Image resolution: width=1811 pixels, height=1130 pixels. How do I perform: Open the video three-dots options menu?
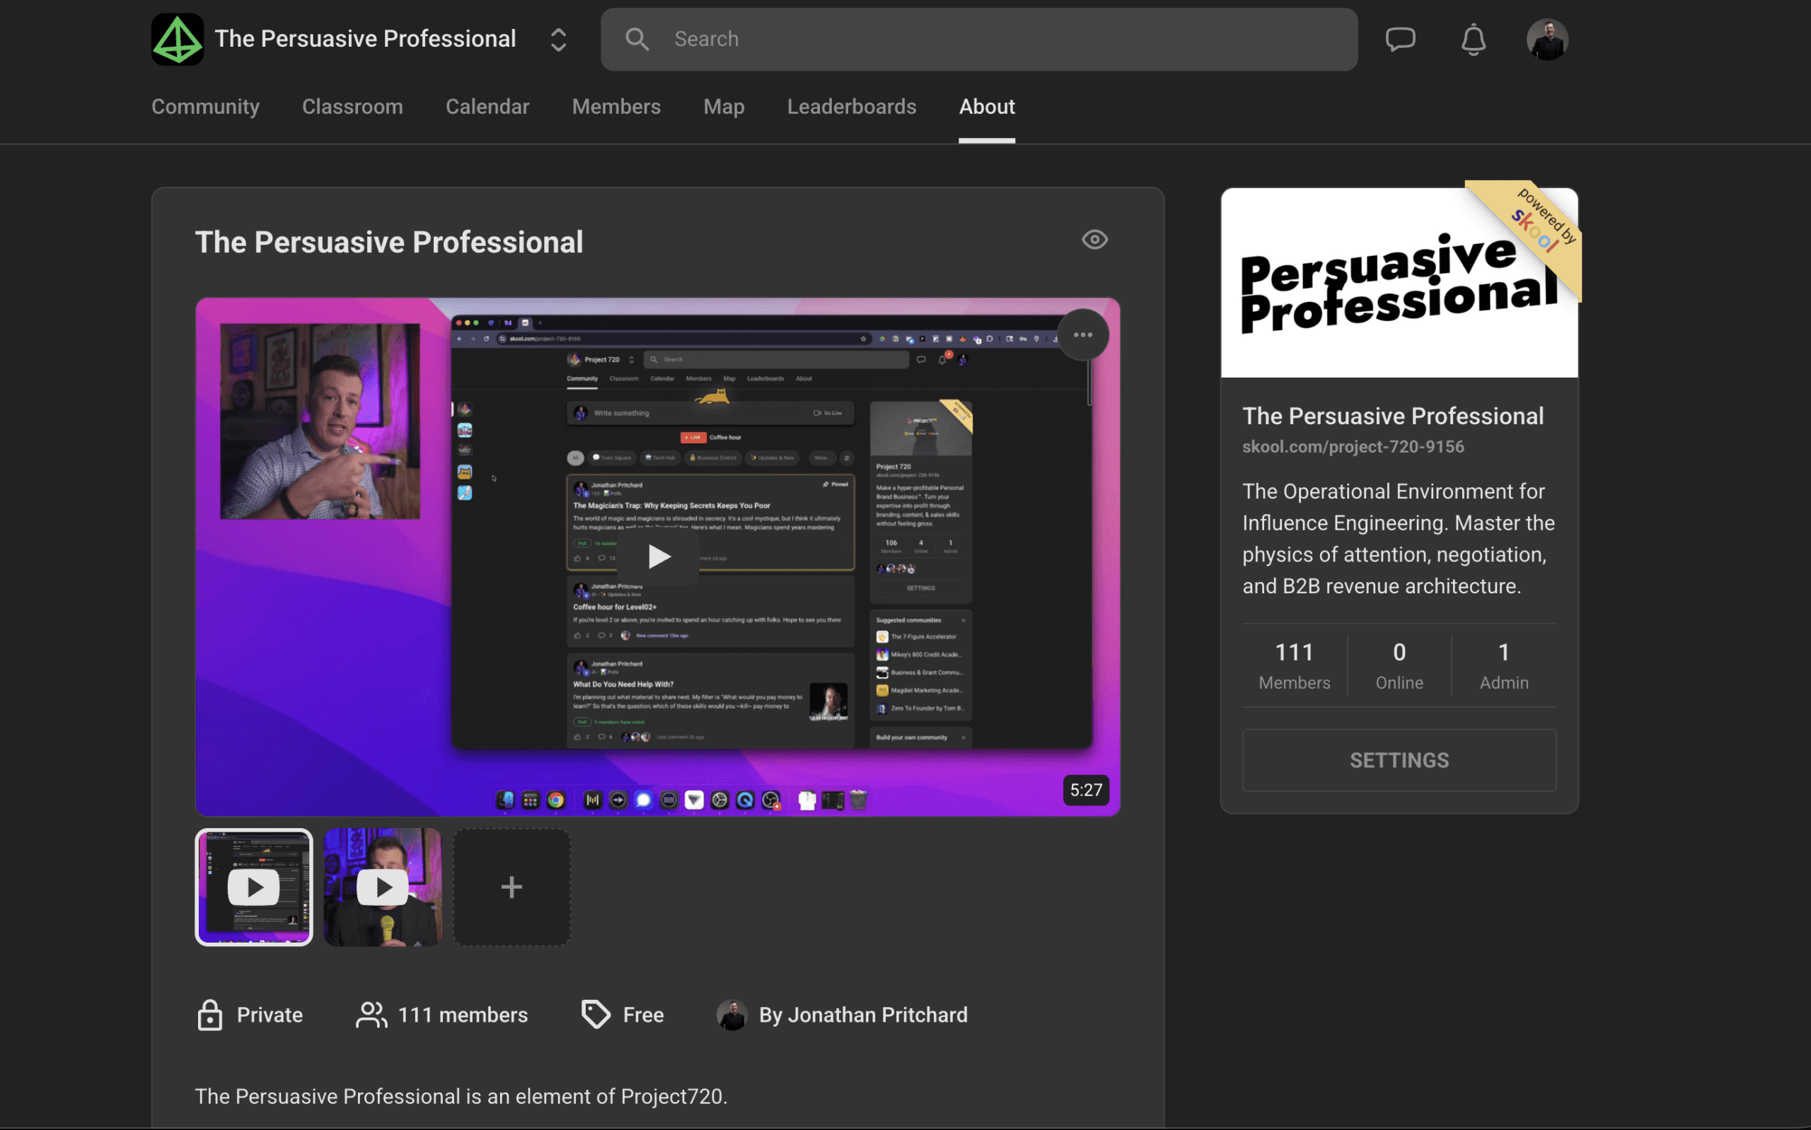tap(1082, 334)
